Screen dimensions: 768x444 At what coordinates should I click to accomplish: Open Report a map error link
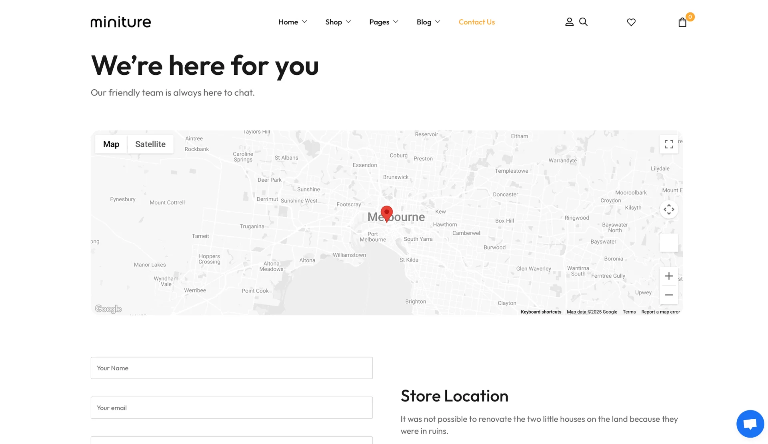pyautogui.click(x=660, y=312)
